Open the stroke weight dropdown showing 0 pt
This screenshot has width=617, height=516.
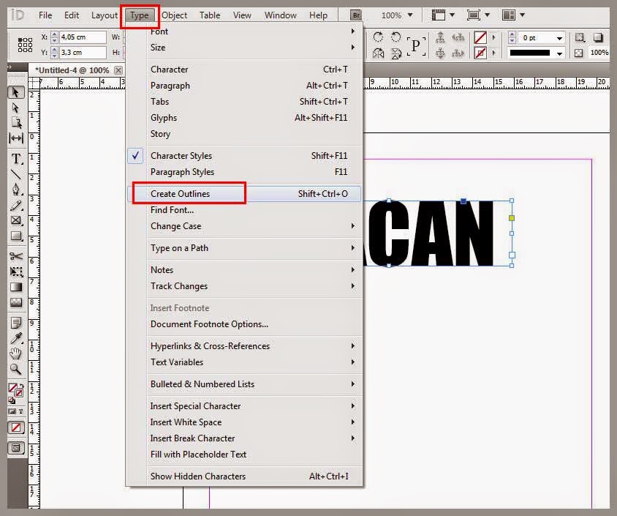[560, 38]
